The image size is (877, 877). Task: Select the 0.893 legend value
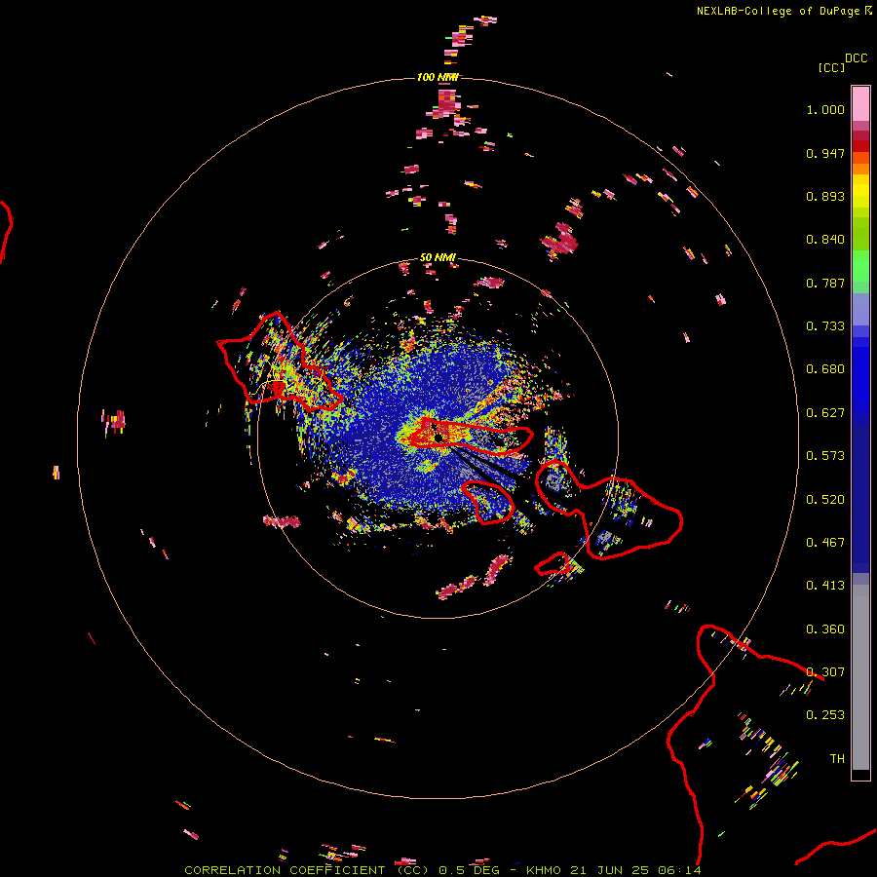(825, 196)
